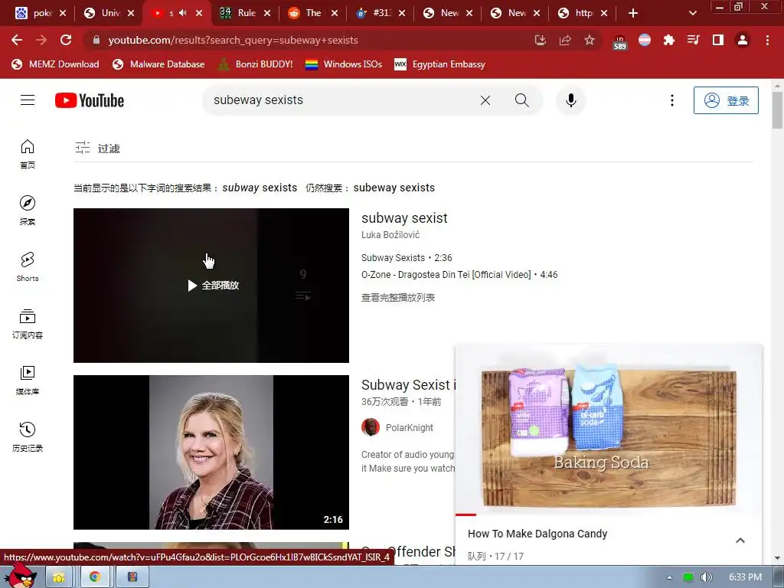Search instead for subeway sexists
The image size is (784, 588).
394,188
